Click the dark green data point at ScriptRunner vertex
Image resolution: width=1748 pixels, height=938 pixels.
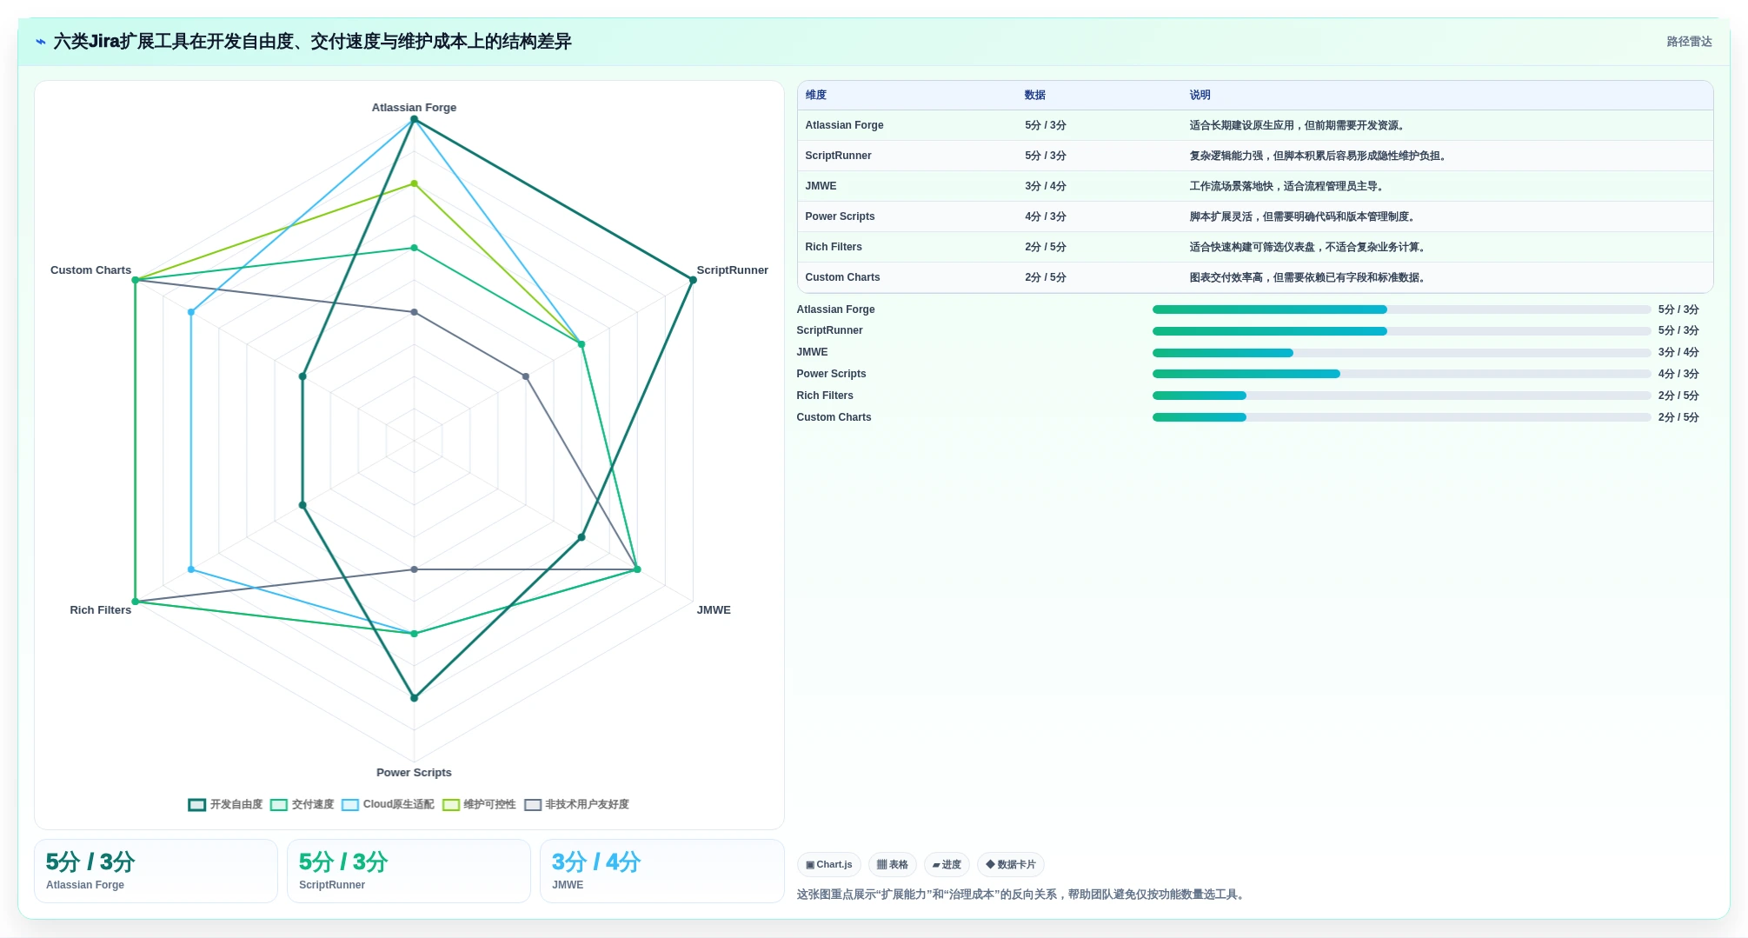click(x=693, y=280)
